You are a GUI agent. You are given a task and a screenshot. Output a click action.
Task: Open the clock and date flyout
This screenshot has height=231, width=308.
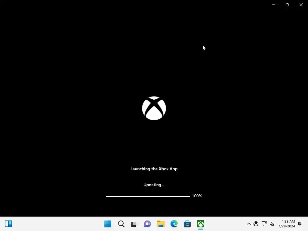pyautogui.click(x=287, y=224)
